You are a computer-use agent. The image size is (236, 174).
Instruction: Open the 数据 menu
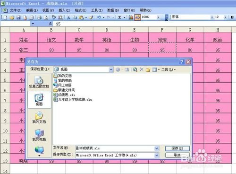point(113,10)
